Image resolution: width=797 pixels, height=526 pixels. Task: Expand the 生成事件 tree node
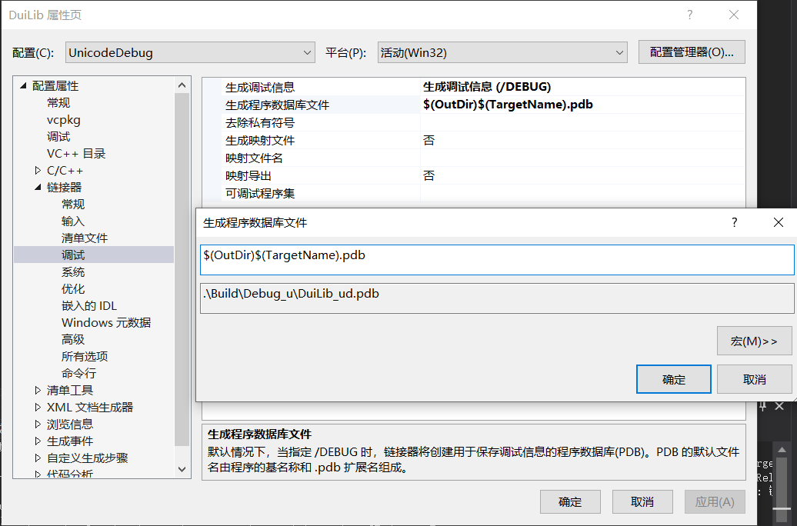[x=38, y=441]
